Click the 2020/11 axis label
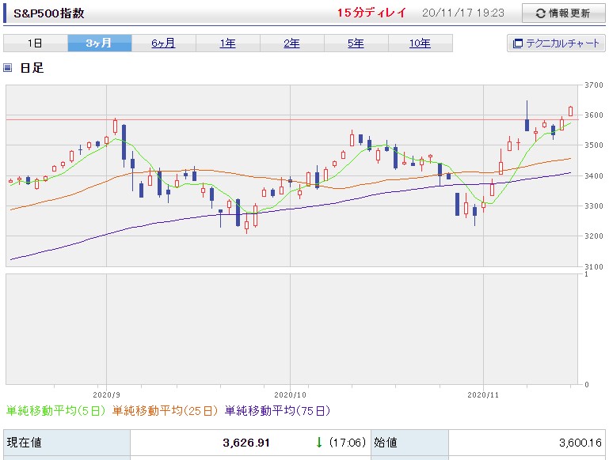The height and width of the screenshot is (460, 609). pos(483,395)
